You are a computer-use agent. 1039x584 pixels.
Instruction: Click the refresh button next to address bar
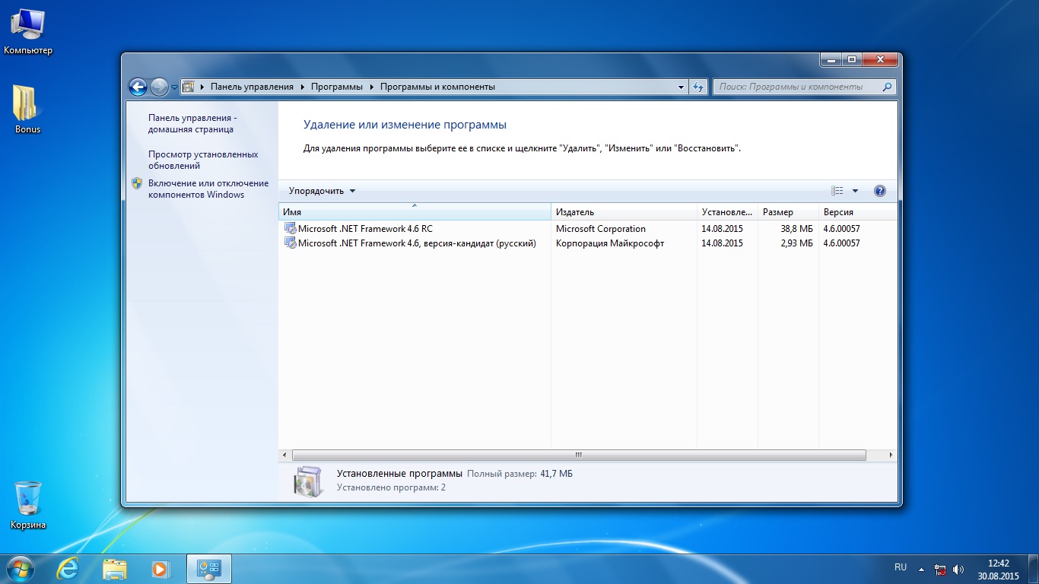698,87
